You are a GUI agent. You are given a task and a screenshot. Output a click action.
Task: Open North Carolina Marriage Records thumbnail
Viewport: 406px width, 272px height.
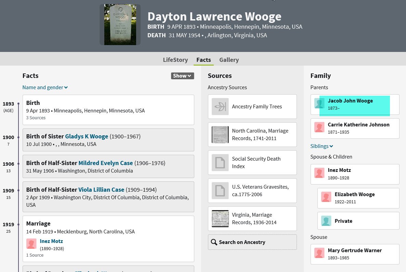click(x=220, y=135)
